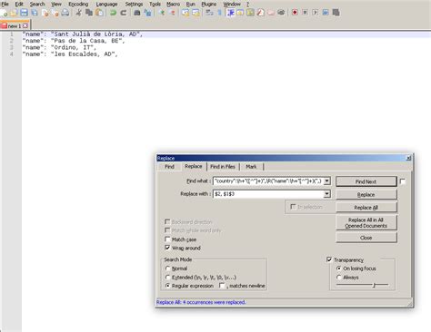Click the Cut scissors icon
Image resolution: width=431 pixels, height=332 pixels.
coord(78,13)
